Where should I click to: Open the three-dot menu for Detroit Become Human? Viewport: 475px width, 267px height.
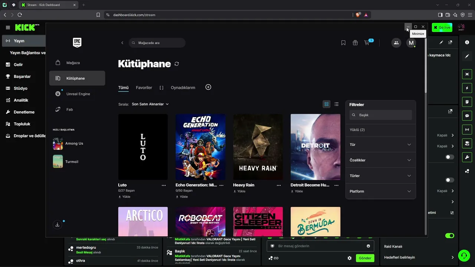337,185
